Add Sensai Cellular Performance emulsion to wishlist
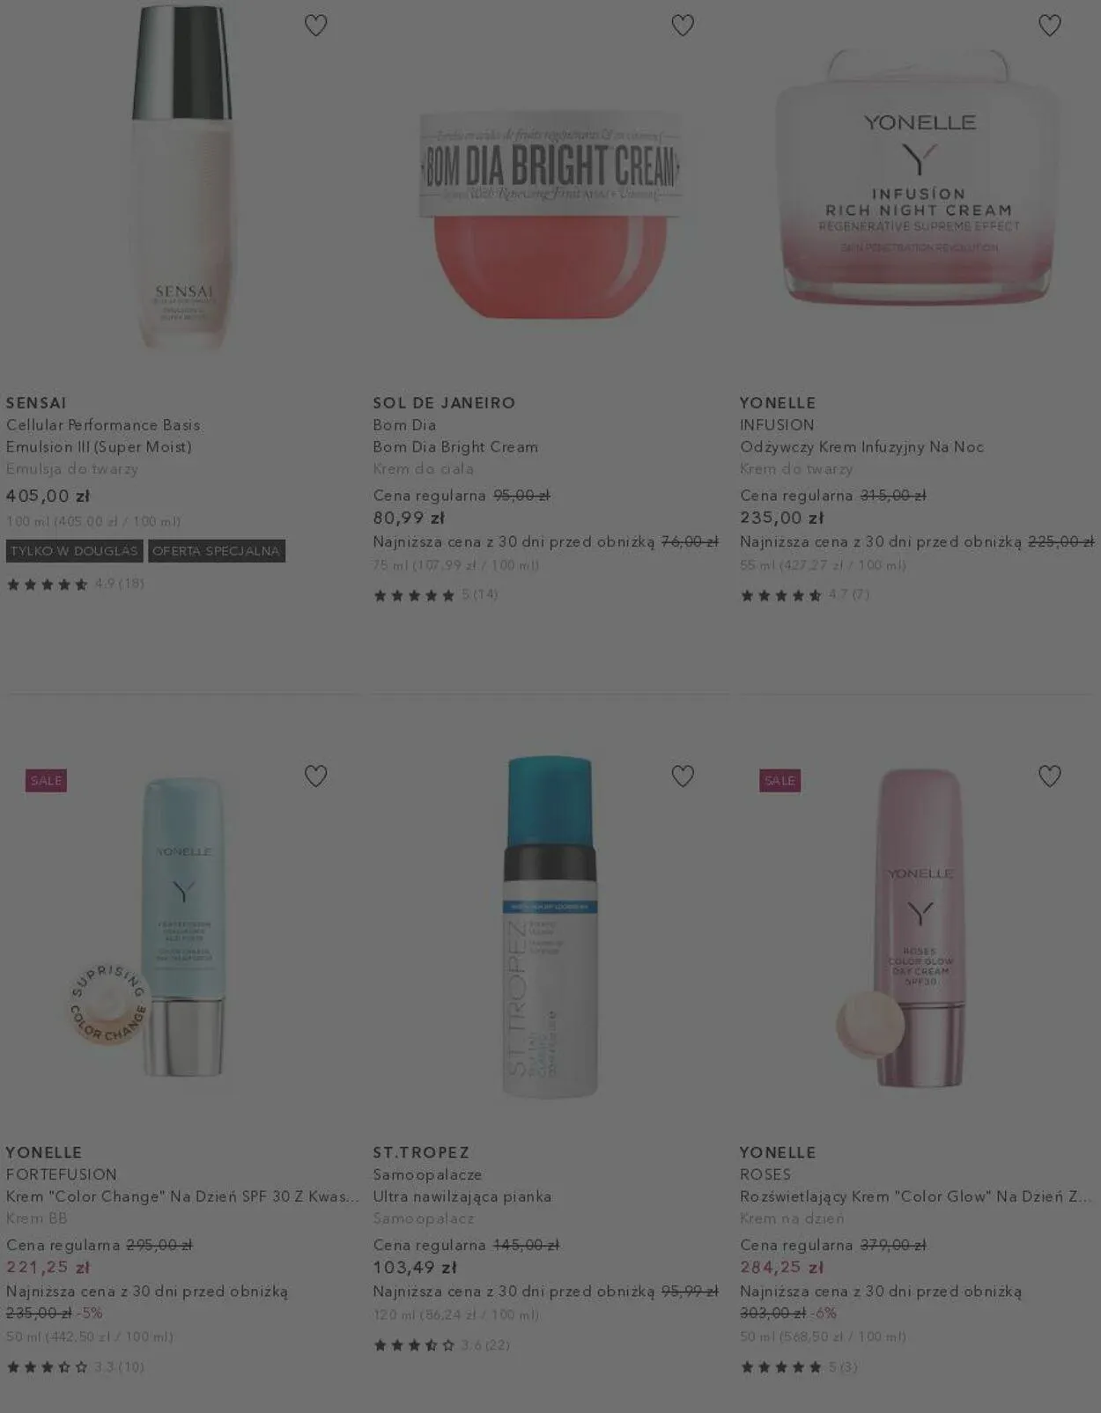The image size is (1101, 1413). click(315, 26)
